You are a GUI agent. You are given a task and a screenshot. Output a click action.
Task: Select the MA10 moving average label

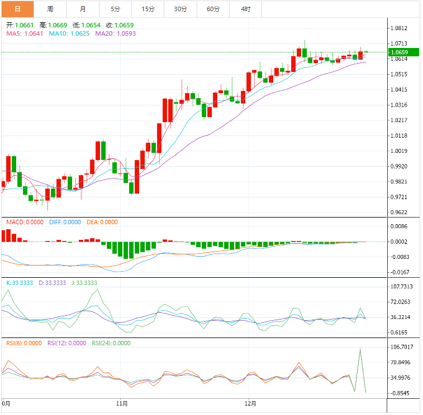coord(69,33)
